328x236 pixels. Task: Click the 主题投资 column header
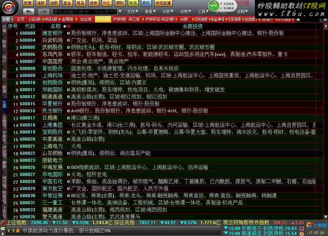(x=192, y=26)
